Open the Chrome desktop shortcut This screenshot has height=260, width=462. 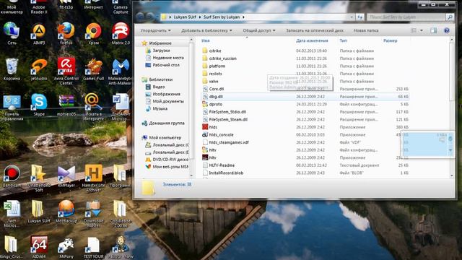93,33
